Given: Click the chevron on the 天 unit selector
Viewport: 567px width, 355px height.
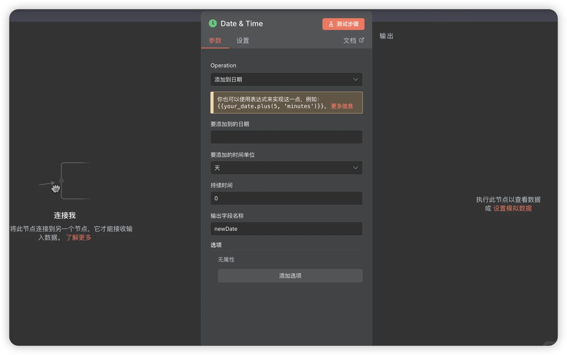Looking at the screenshot, I should (356, 168).
